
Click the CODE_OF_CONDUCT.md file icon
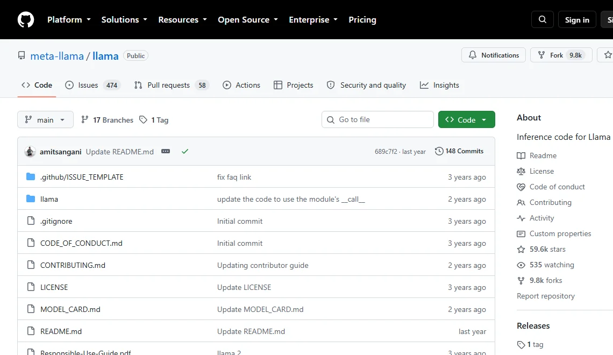tap(31, 243)
